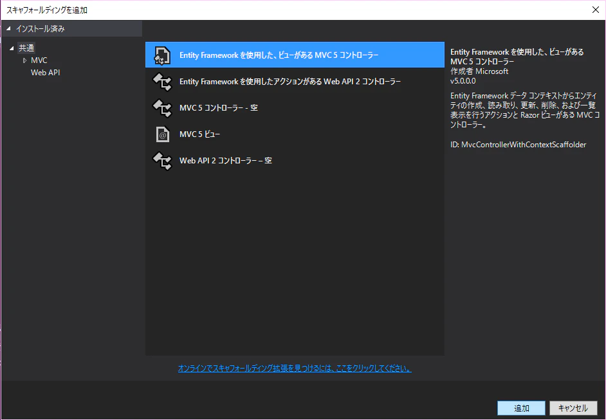The image size is (606, 420).
Task: Choose MVC 5 コントローラー - 空 template
Action: click(x=295, y=108)
